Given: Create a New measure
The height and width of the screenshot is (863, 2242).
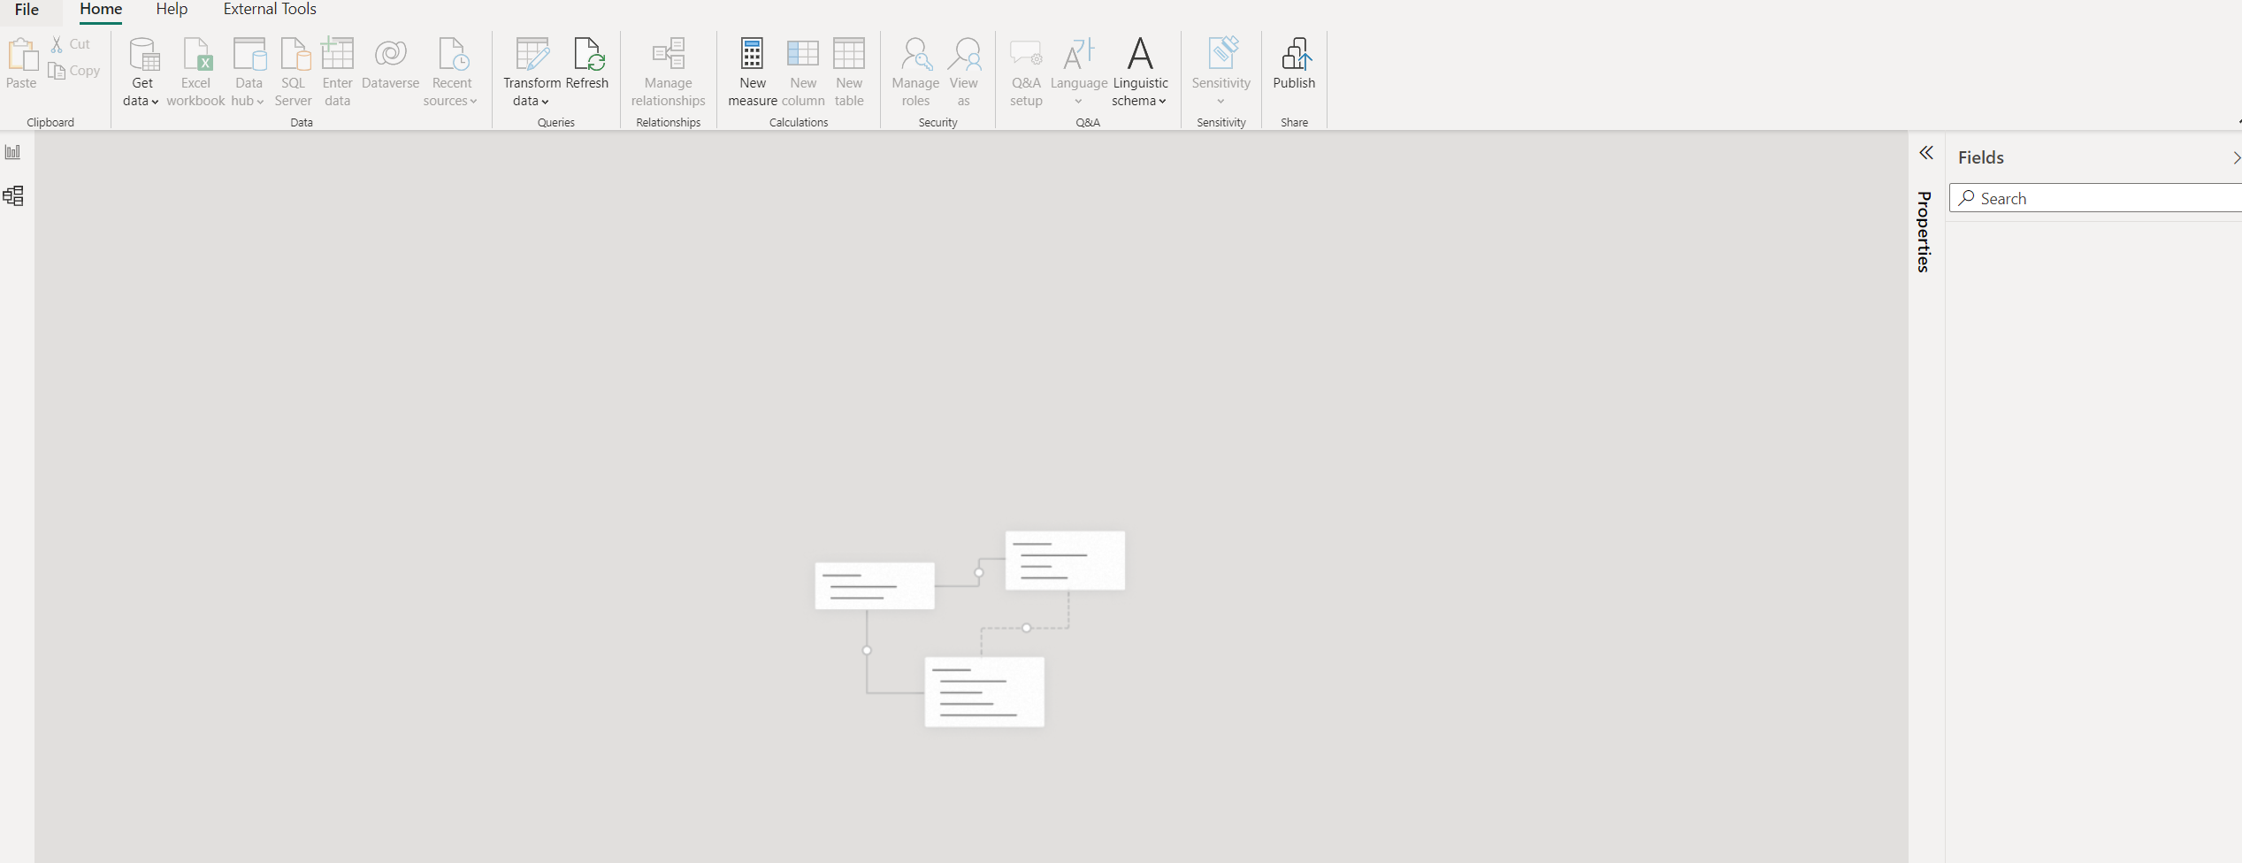Looking at the screenshot, I should [753, 73].
